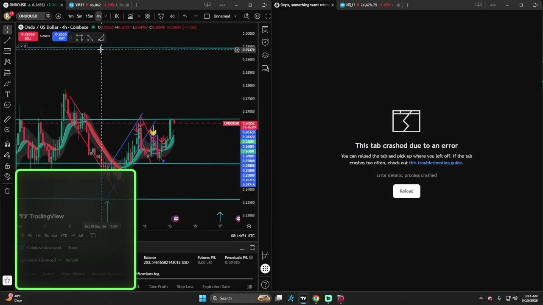
Task: Open indicator templates grid
Action: [x=148, y=16]
